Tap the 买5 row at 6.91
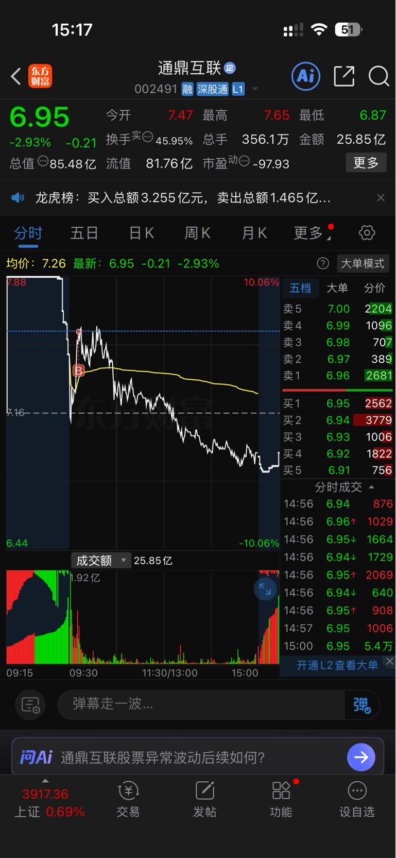 [338, 470]
